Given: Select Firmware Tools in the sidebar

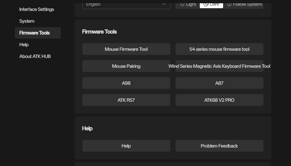Looking at the screenshot, I should point(38,33).
